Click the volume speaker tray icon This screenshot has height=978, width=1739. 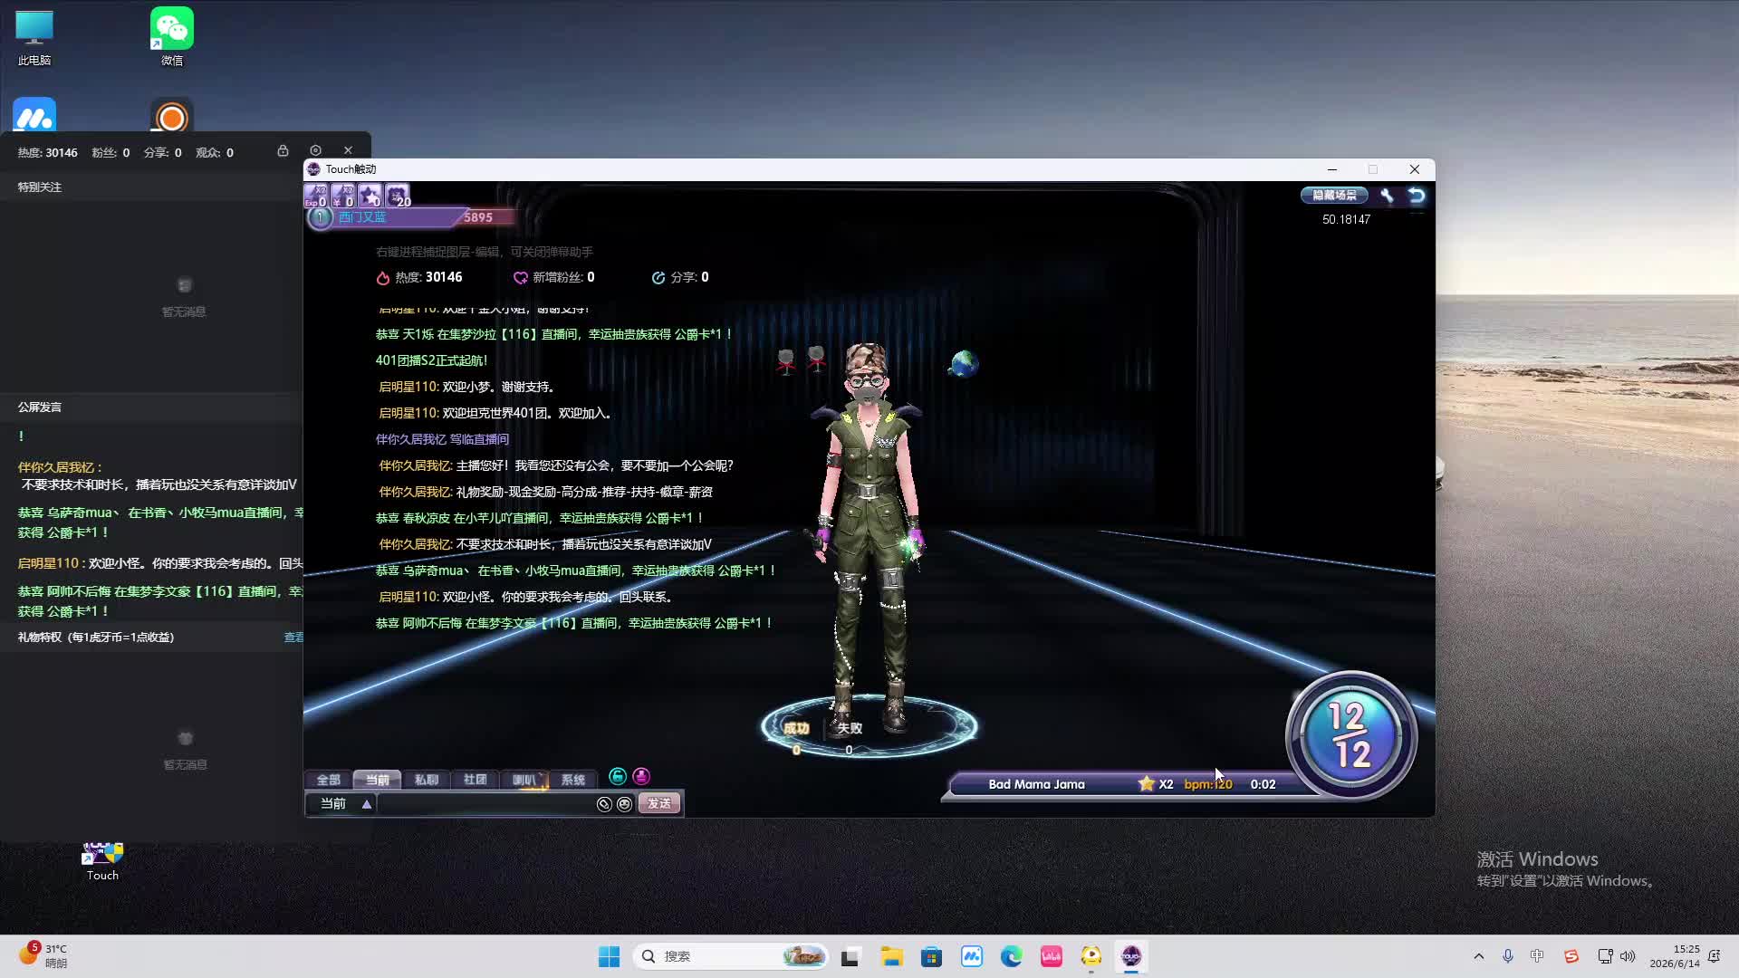coord(1628,956)
